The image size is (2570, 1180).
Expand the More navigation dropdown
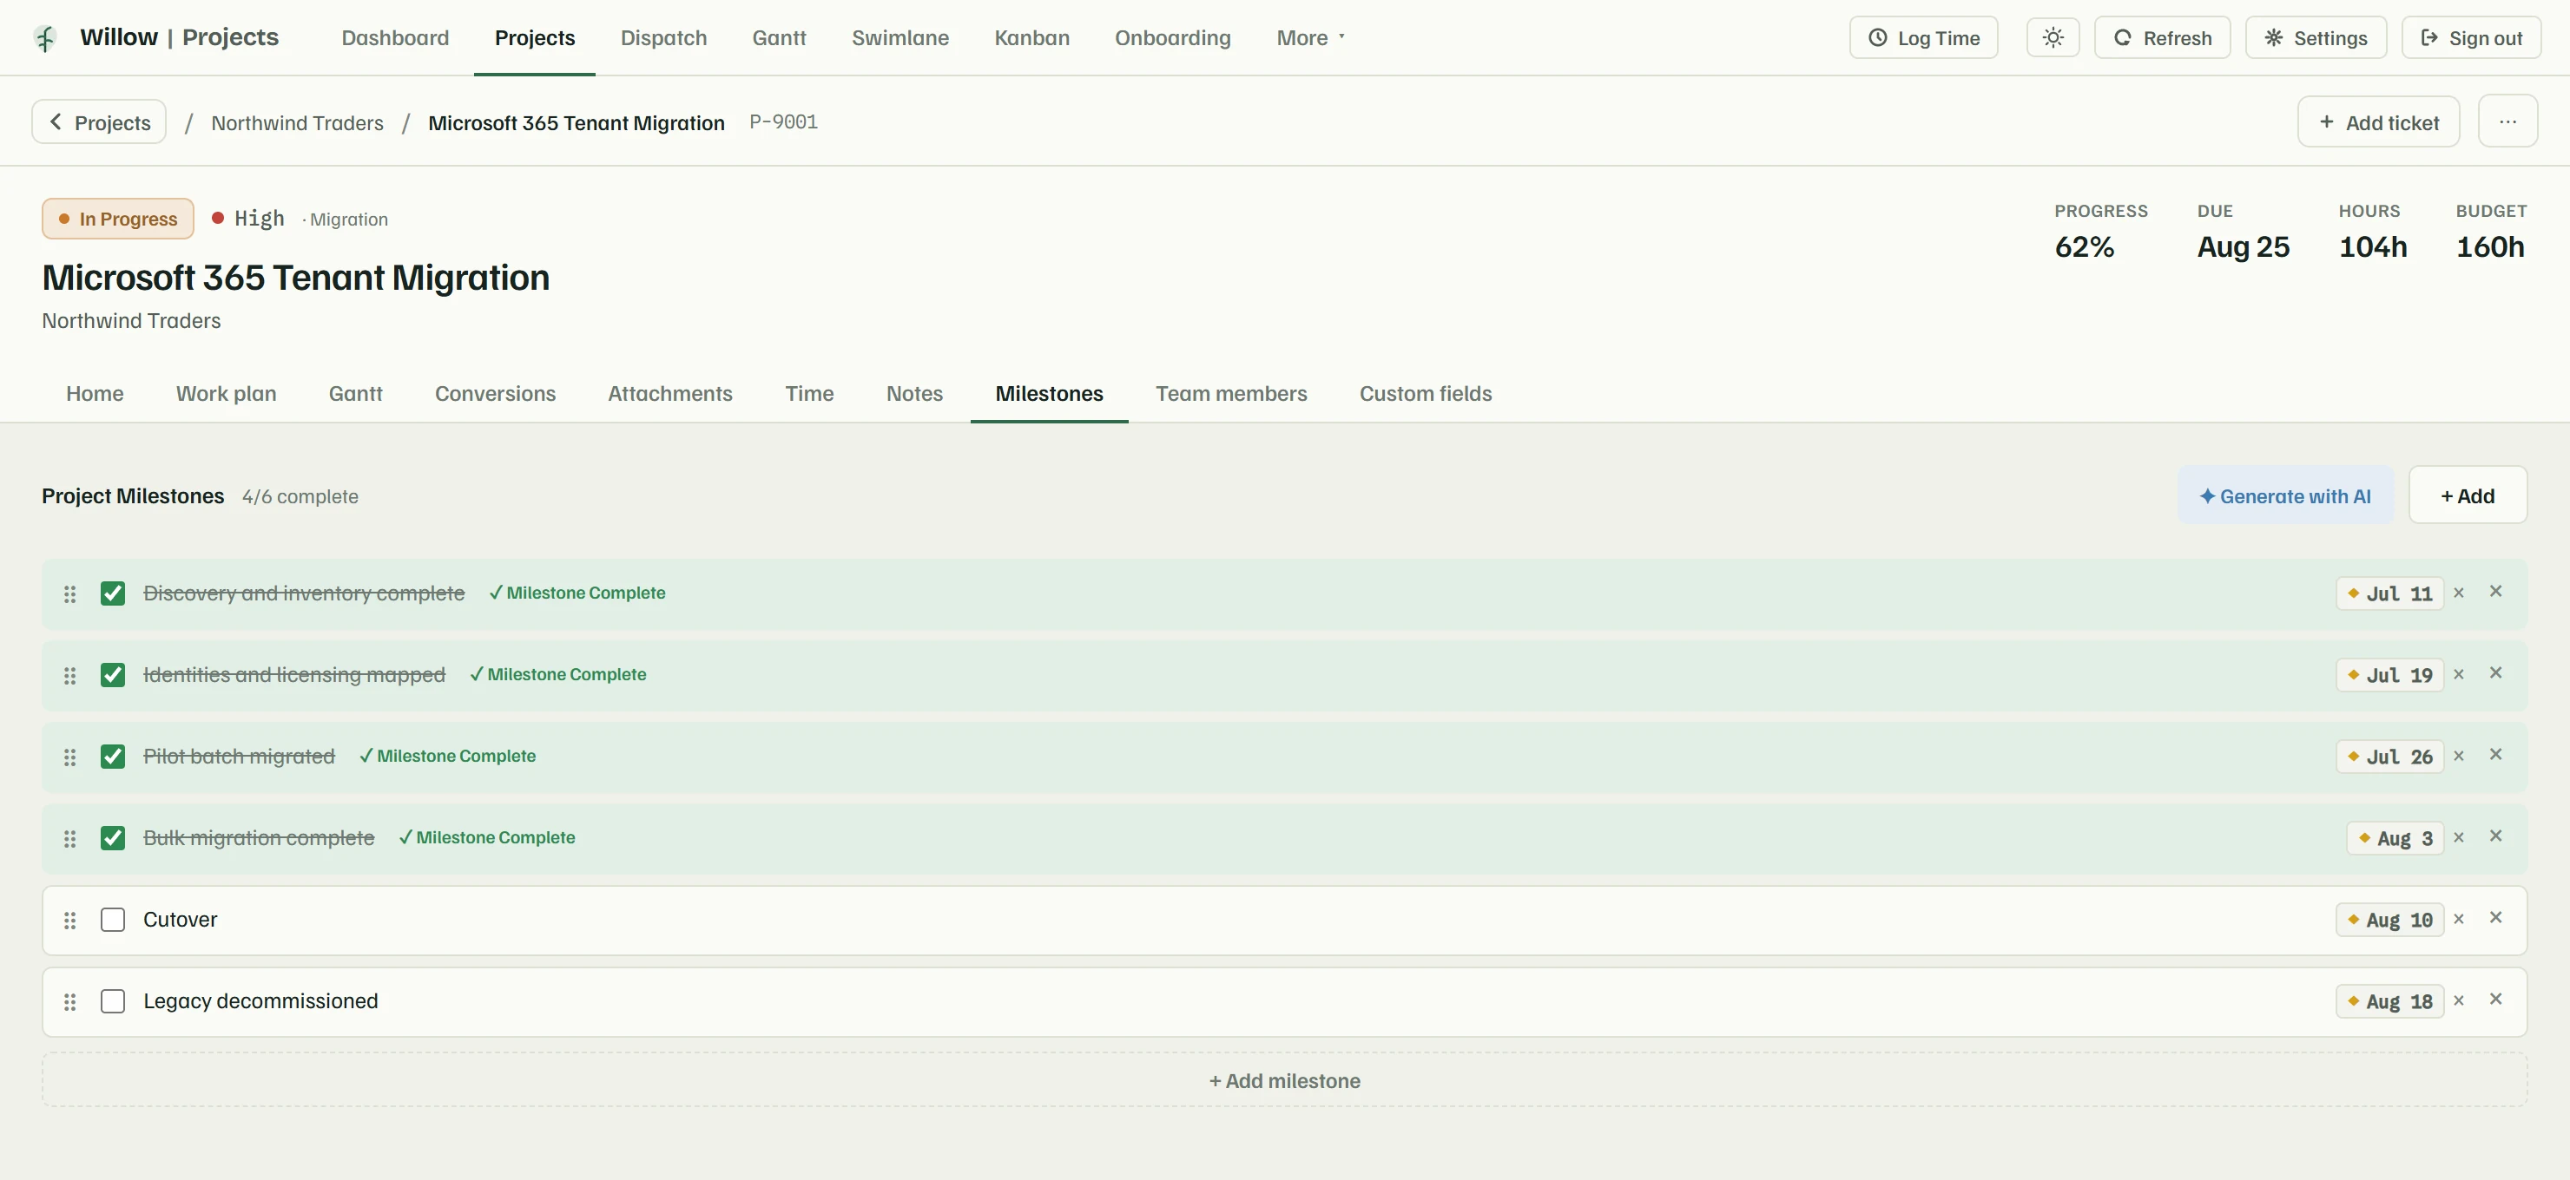[x=1310, y=38]
